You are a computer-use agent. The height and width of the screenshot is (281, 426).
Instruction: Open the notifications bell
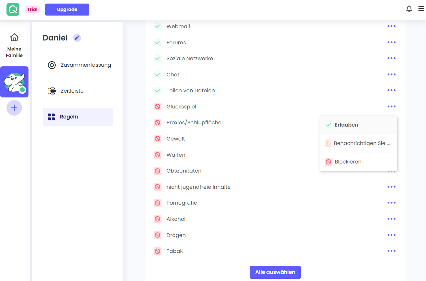[x=409, y=9]
